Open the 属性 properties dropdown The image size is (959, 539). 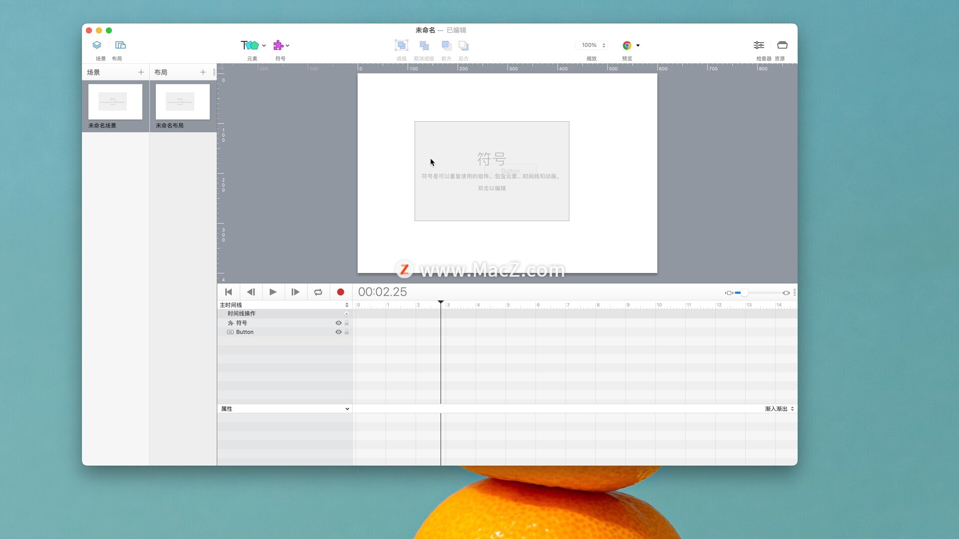(285, 409)
